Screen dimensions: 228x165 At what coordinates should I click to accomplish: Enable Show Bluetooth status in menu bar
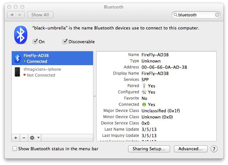coord(15,149)
